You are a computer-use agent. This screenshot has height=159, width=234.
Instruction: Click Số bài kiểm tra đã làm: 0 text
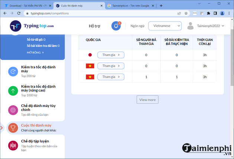(43, 46)
